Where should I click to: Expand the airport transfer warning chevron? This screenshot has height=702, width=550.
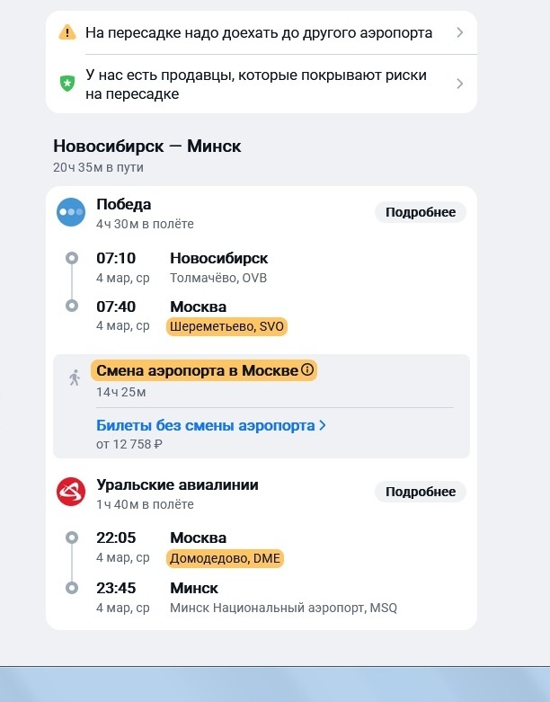pos(459,32)
